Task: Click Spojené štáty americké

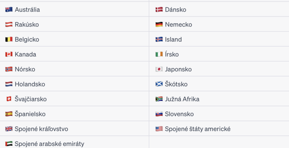Action: coord(198,129)
